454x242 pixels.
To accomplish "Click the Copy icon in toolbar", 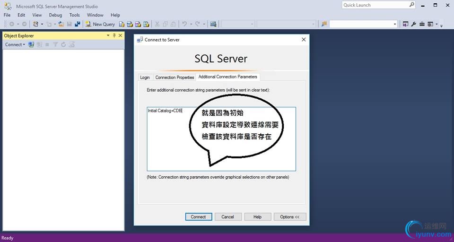I will [166, 24].
